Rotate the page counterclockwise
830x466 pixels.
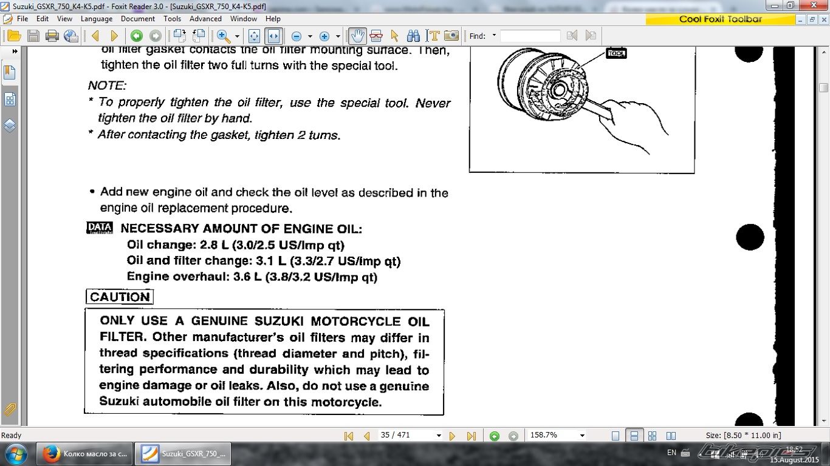click(x=199, y=36)
